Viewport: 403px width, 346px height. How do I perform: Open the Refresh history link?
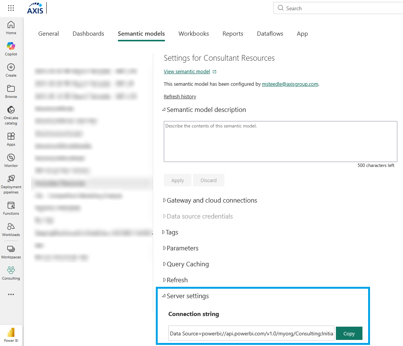click(x=180, y=96)
